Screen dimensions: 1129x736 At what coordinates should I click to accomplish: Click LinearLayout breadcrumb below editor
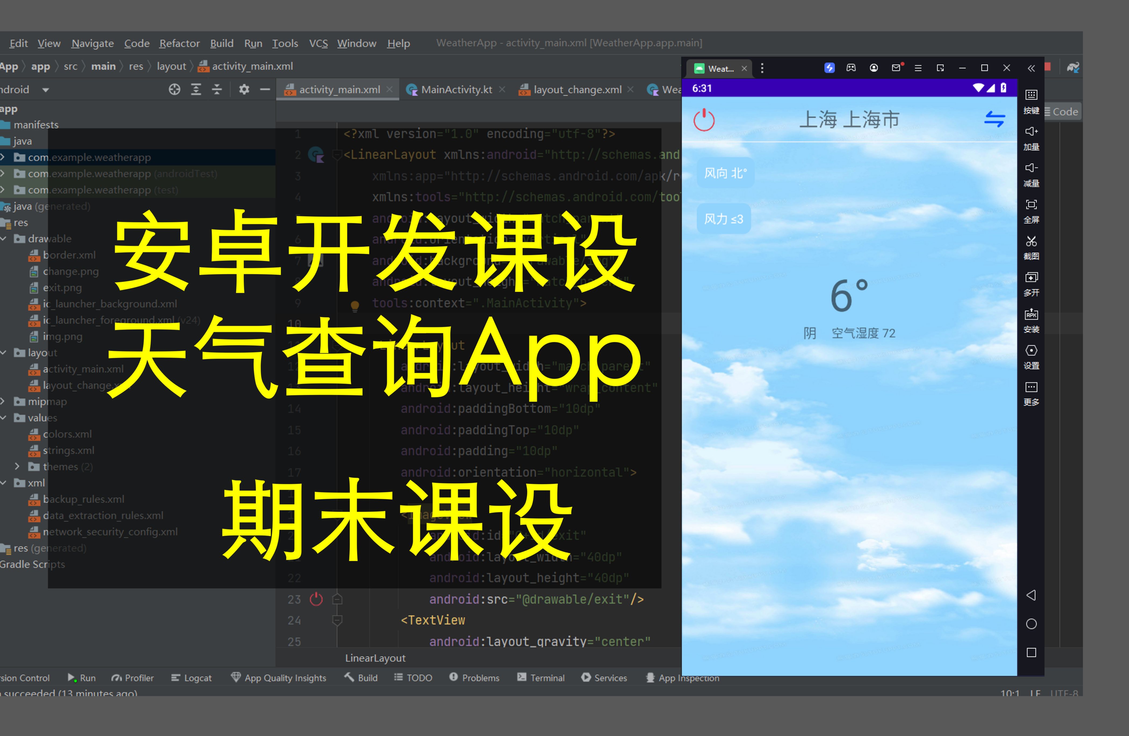point(375,658)
